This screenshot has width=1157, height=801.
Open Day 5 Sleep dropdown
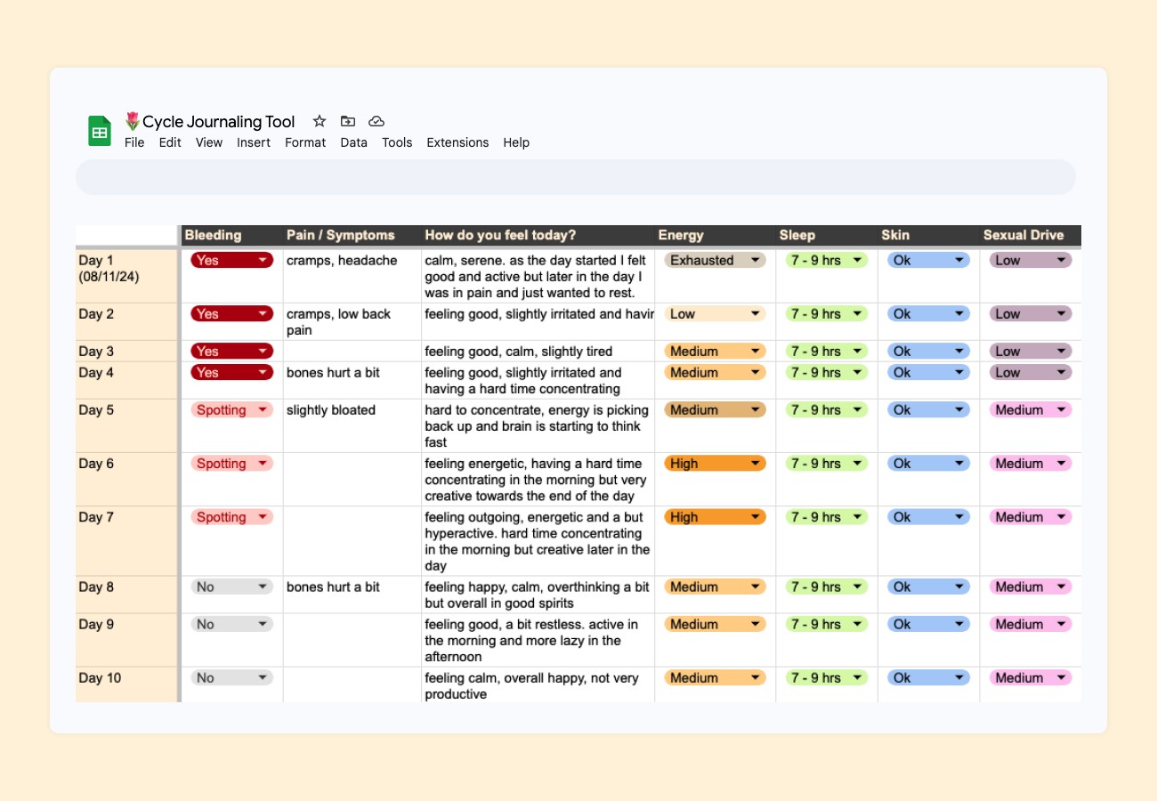click(827, 409)
